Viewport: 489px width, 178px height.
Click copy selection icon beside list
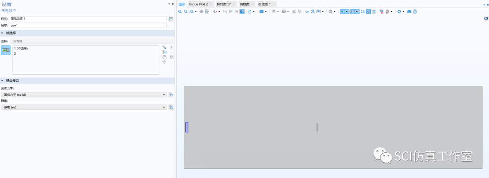pyautogui.click(x=164, y=52)
